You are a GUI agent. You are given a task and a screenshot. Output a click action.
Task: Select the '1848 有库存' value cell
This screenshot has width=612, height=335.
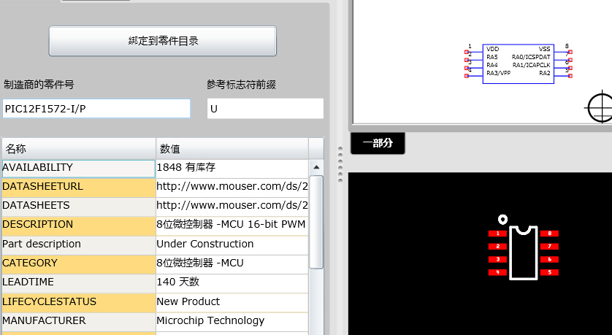click(x=232, y=169)
